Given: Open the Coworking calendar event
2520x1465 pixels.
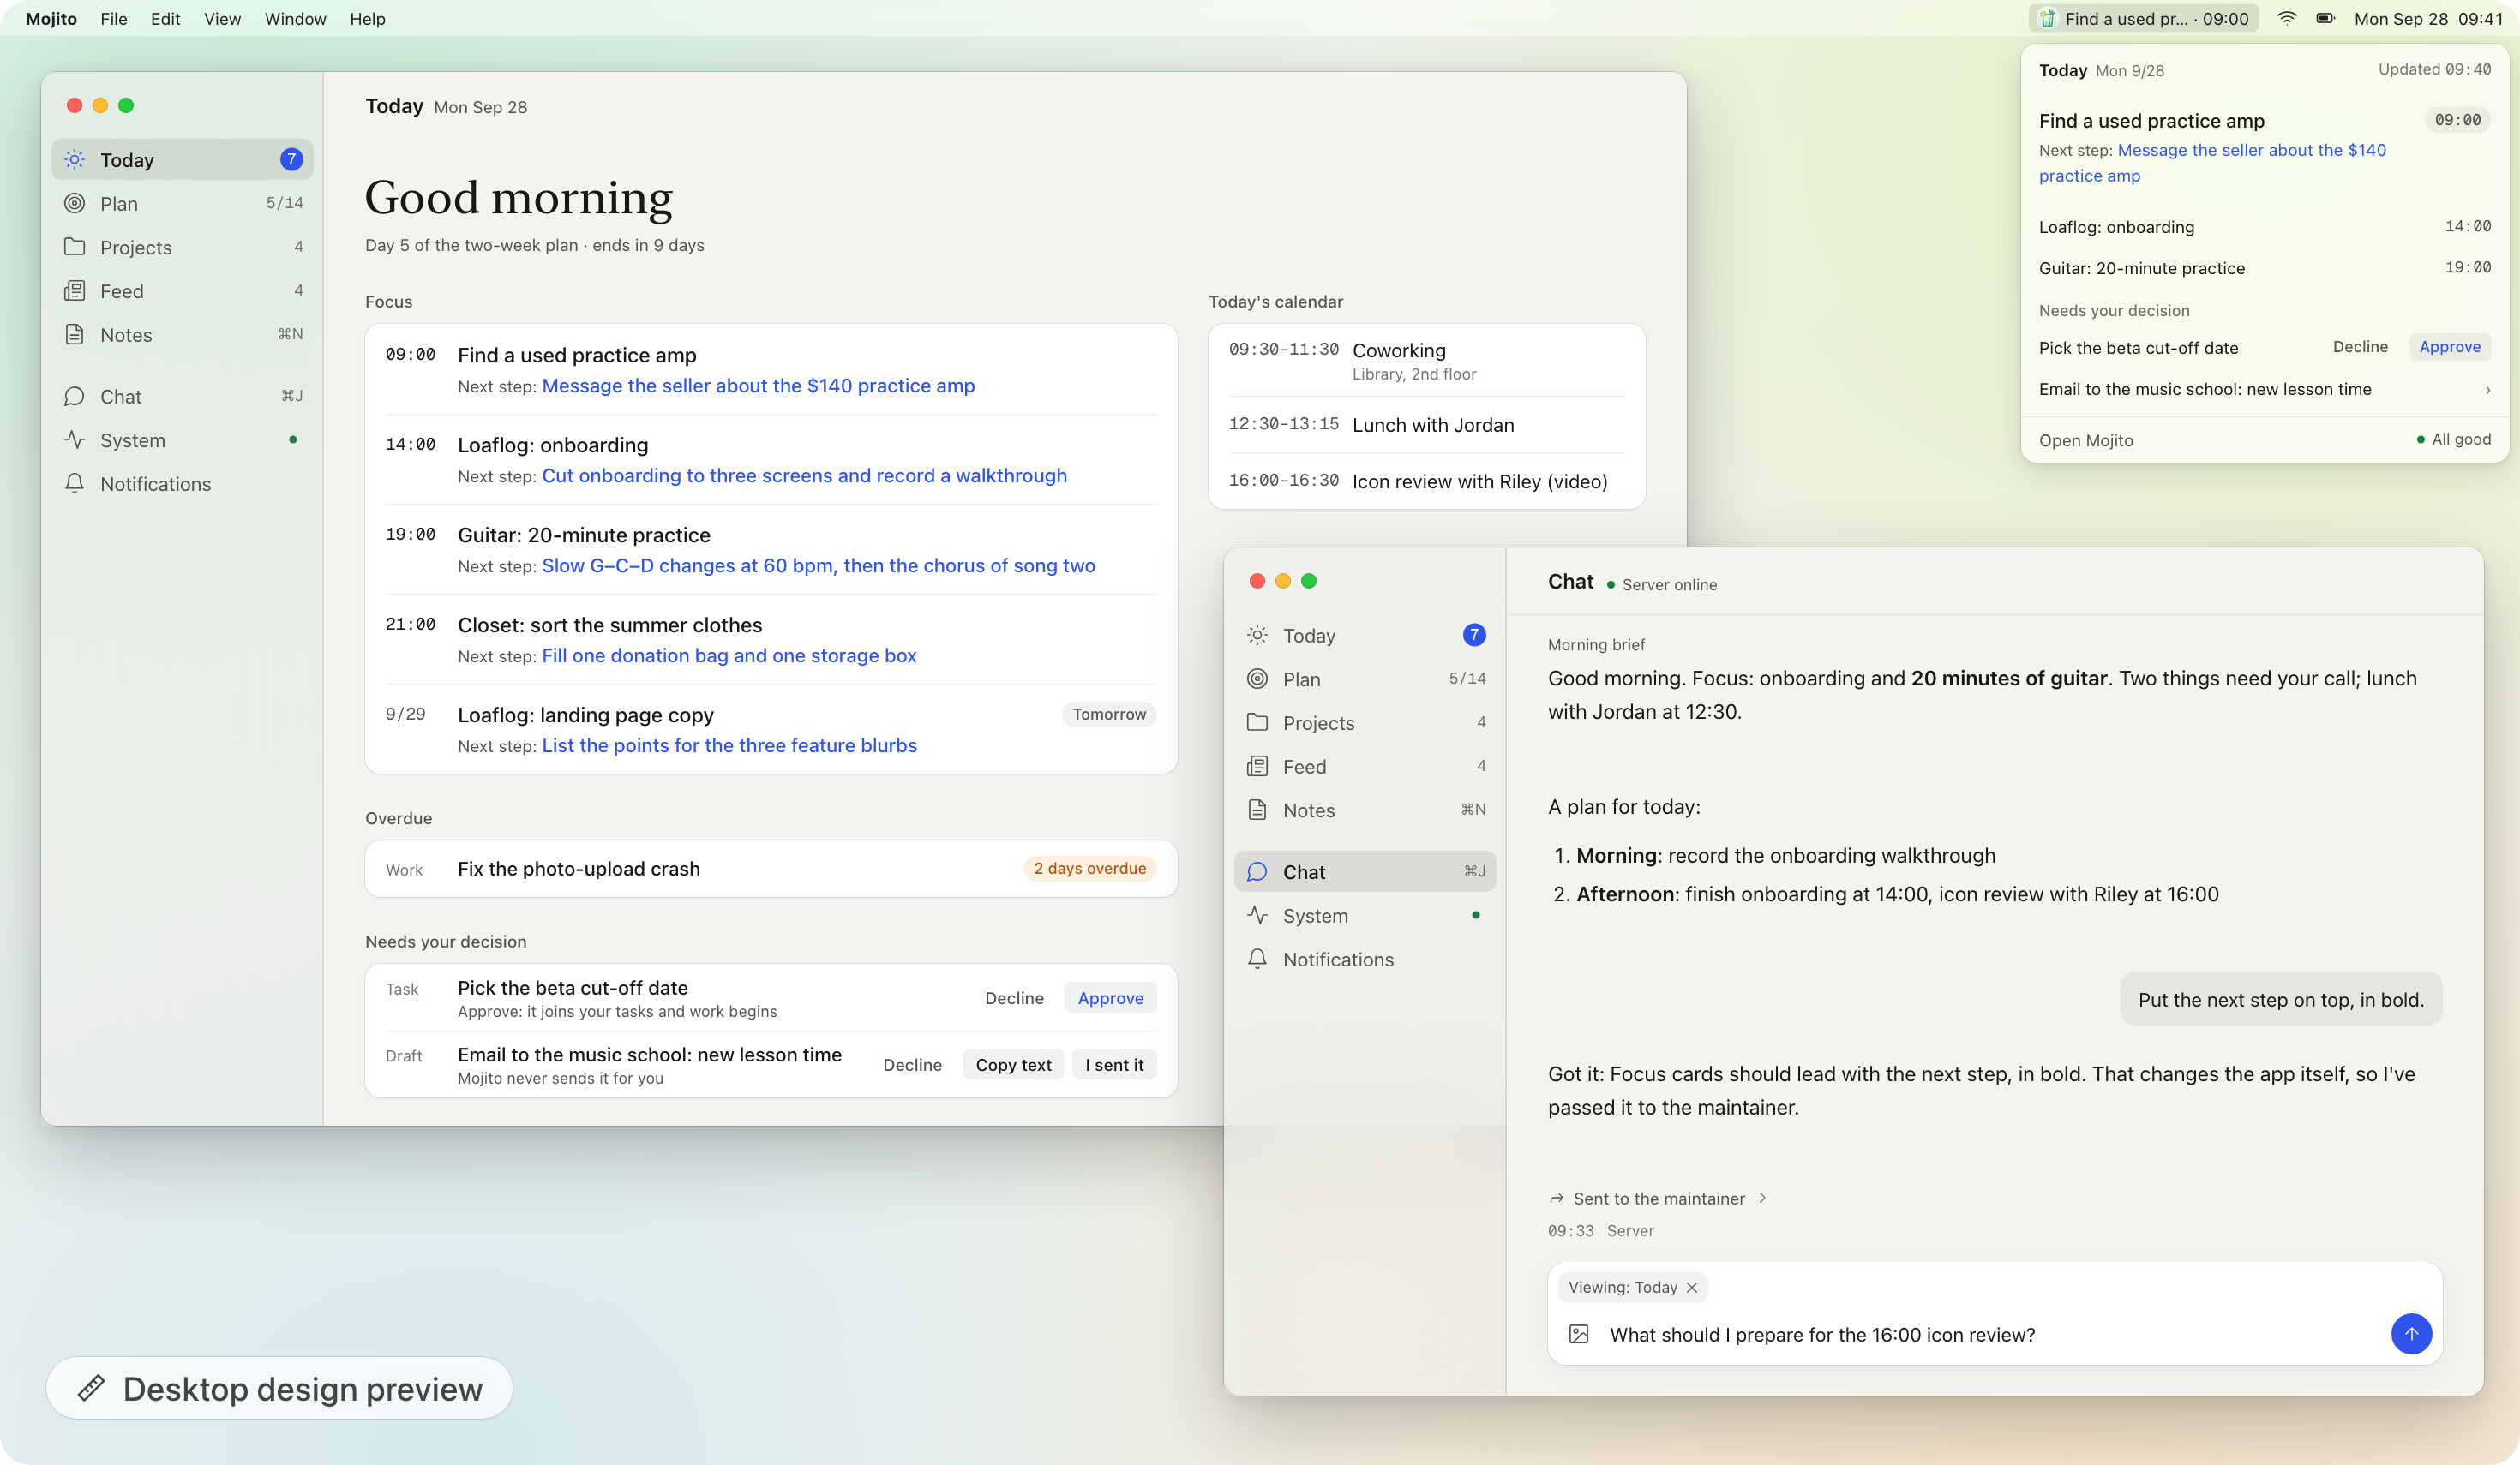Looking at the screenshot, I should (1426, 361).
